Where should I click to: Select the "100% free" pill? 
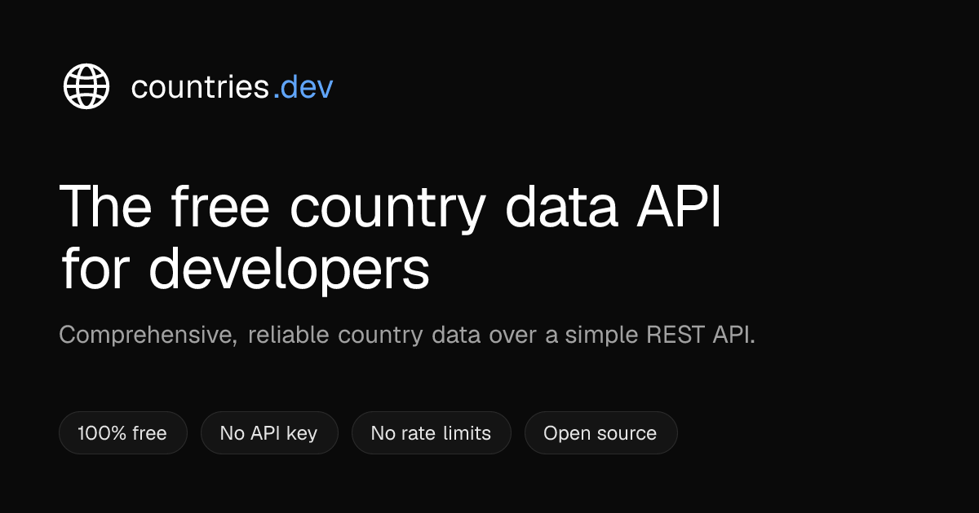[x=123, y=432]
